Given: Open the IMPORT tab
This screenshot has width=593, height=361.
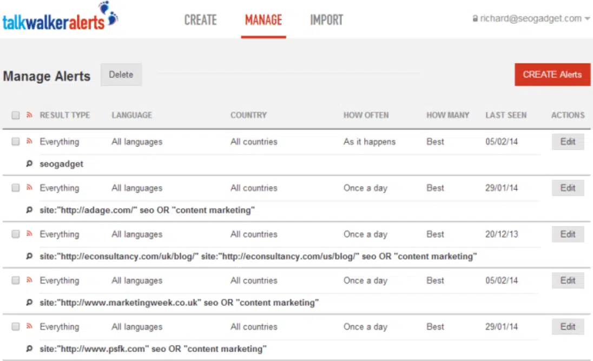Looking at the screenshot, I should 326,21.
